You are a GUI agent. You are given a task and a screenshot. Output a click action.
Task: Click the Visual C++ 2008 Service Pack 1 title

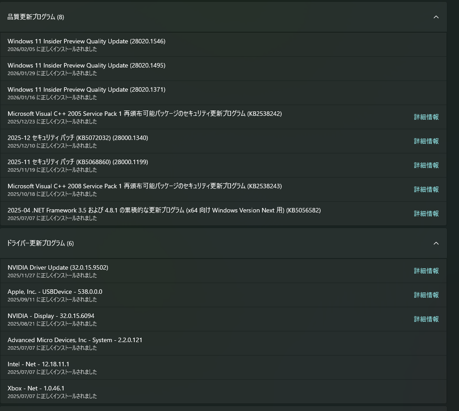point(145,186)
